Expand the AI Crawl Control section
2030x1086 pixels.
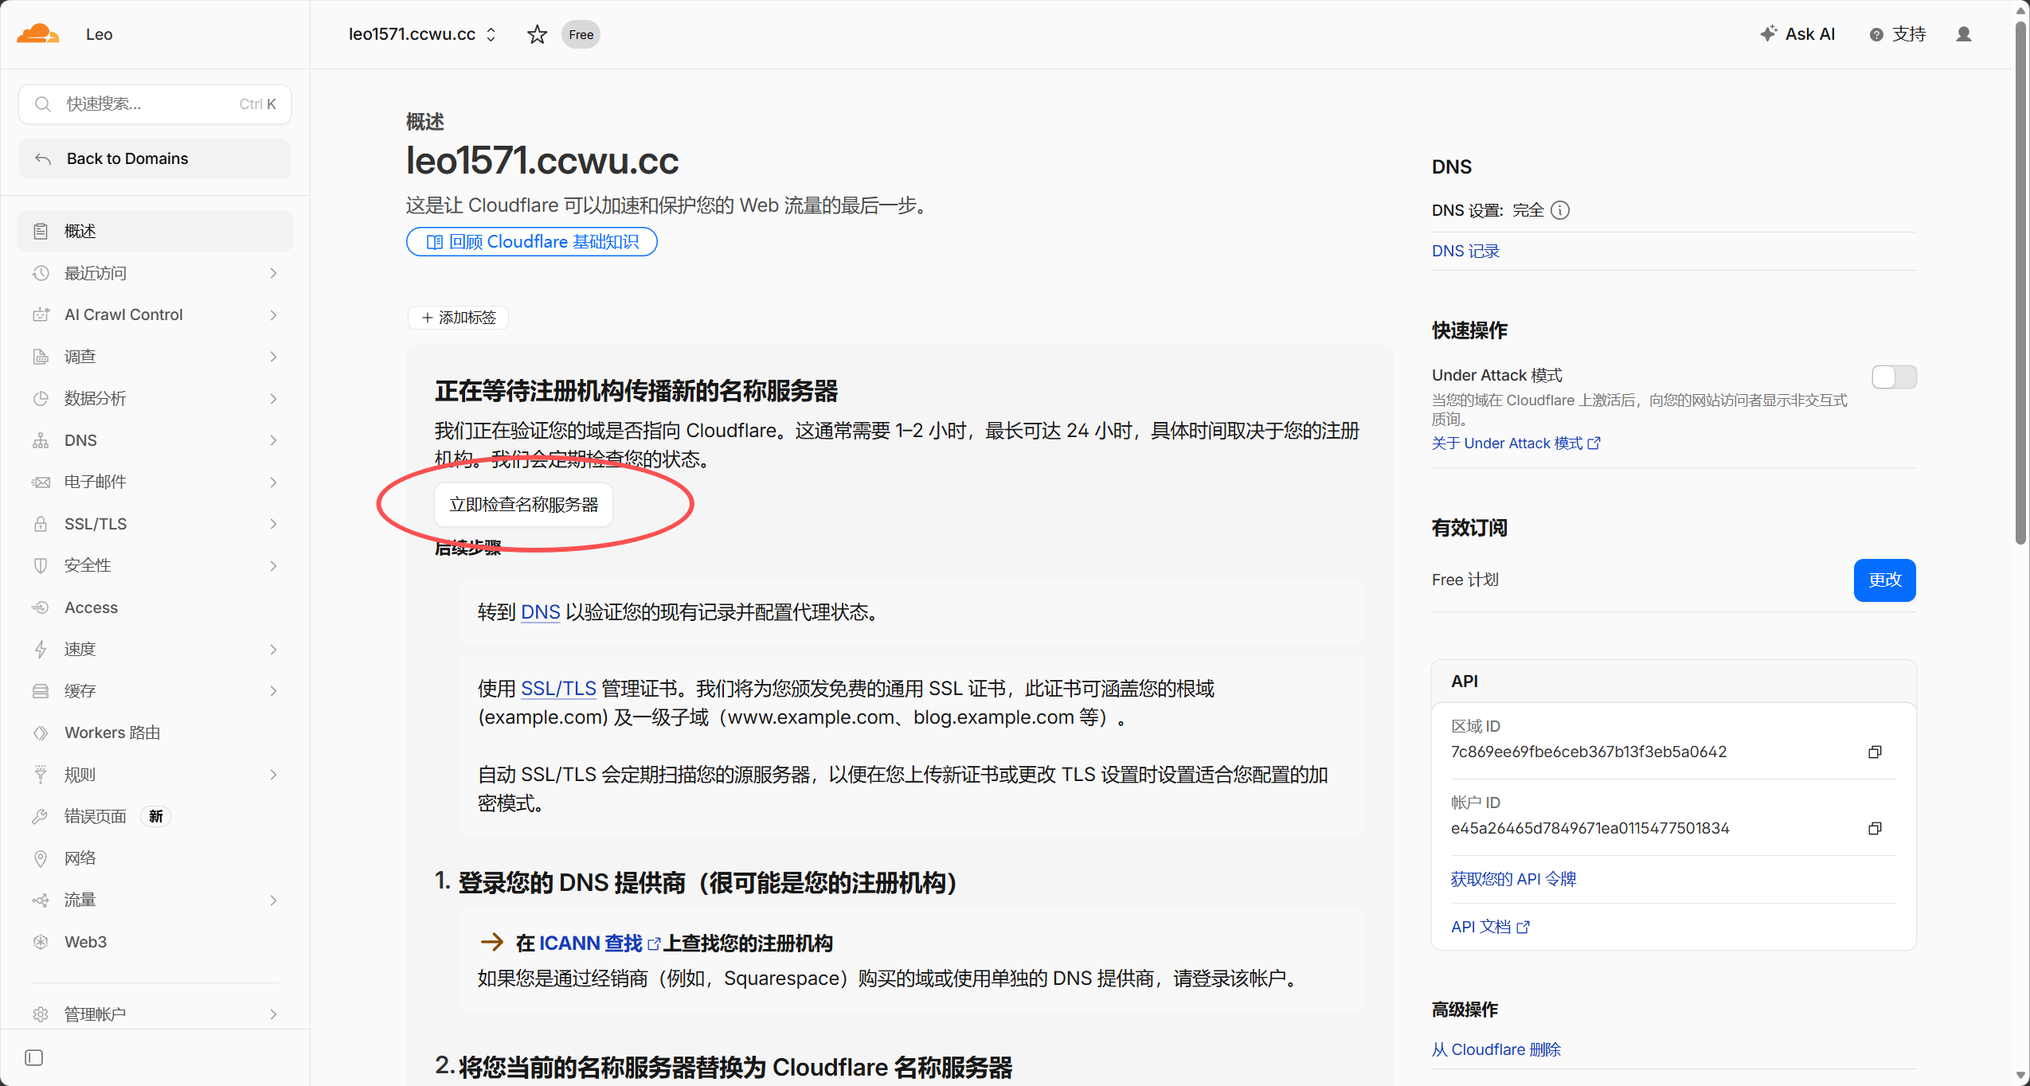(155, 314)
